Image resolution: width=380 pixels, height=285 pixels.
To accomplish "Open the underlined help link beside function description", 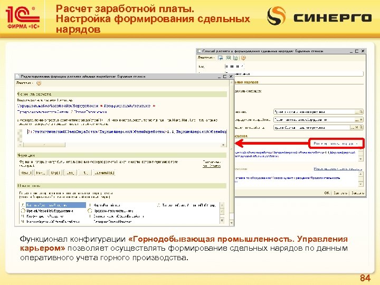I will pyautogui.click(x=212, y=164).
